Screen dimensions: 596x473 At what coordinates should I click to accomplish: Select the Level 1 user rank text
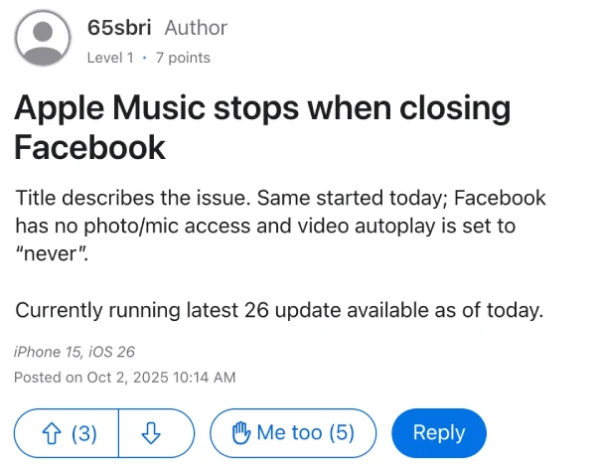(x=110, y=58)
